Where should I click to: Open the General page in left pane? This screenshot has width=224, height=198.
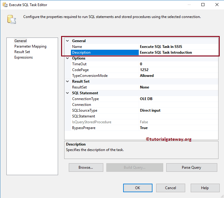(20, 41)
